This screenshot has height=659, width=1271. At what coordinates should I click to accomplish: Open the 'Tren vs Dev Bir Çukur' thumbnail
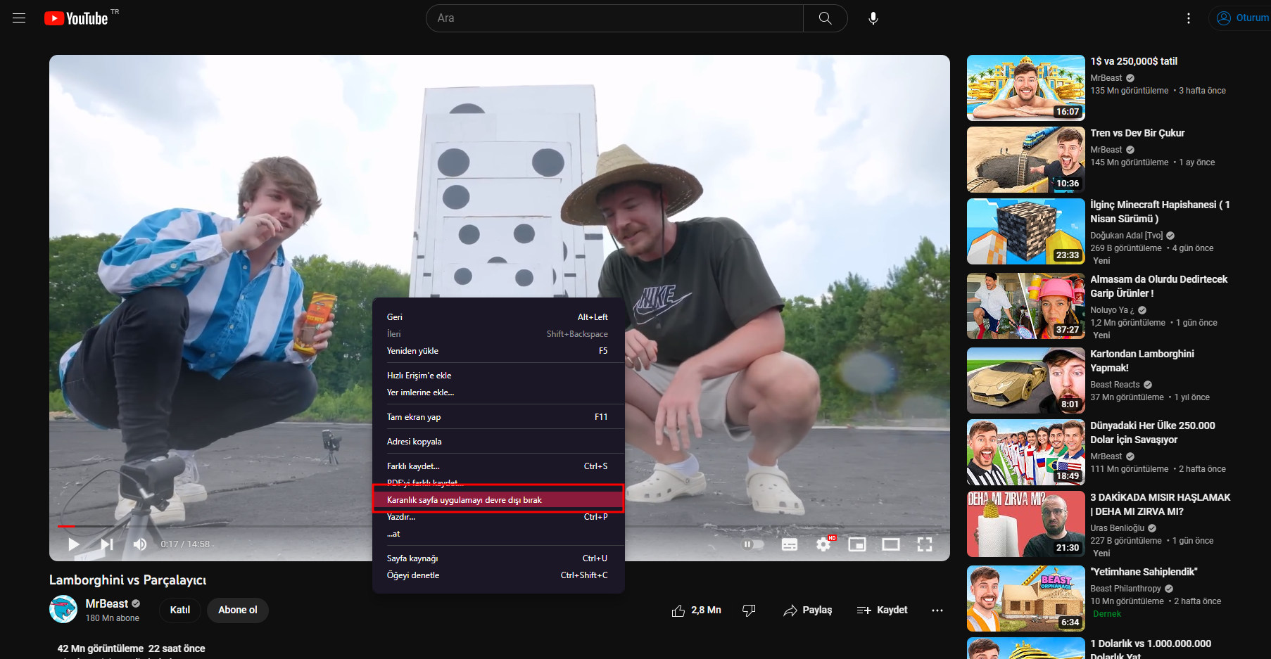(1026, 160)
